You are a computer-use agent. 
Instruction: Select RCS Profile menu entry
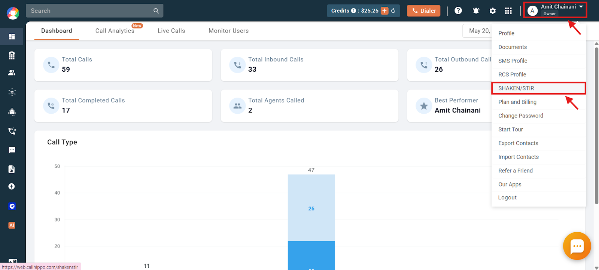(538, 74)
